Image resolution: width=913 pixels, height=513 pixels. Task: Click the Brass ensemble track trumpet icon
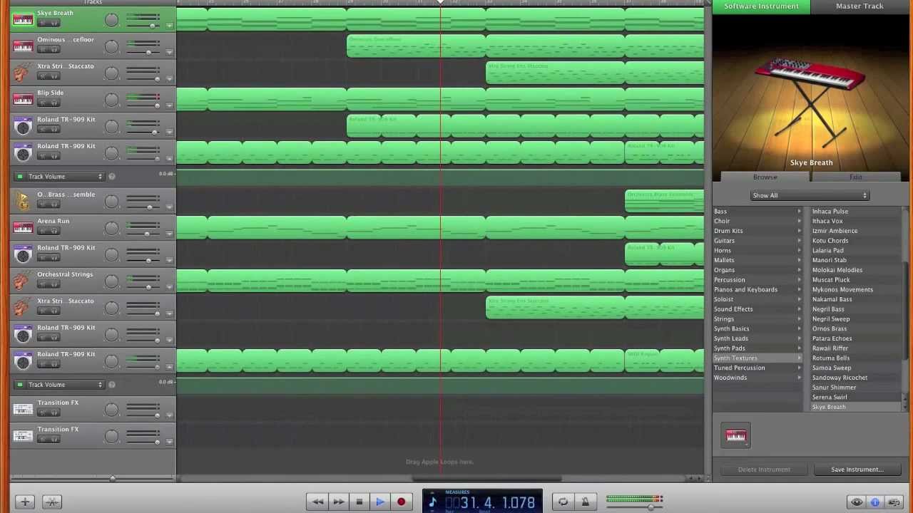[23, 202]
